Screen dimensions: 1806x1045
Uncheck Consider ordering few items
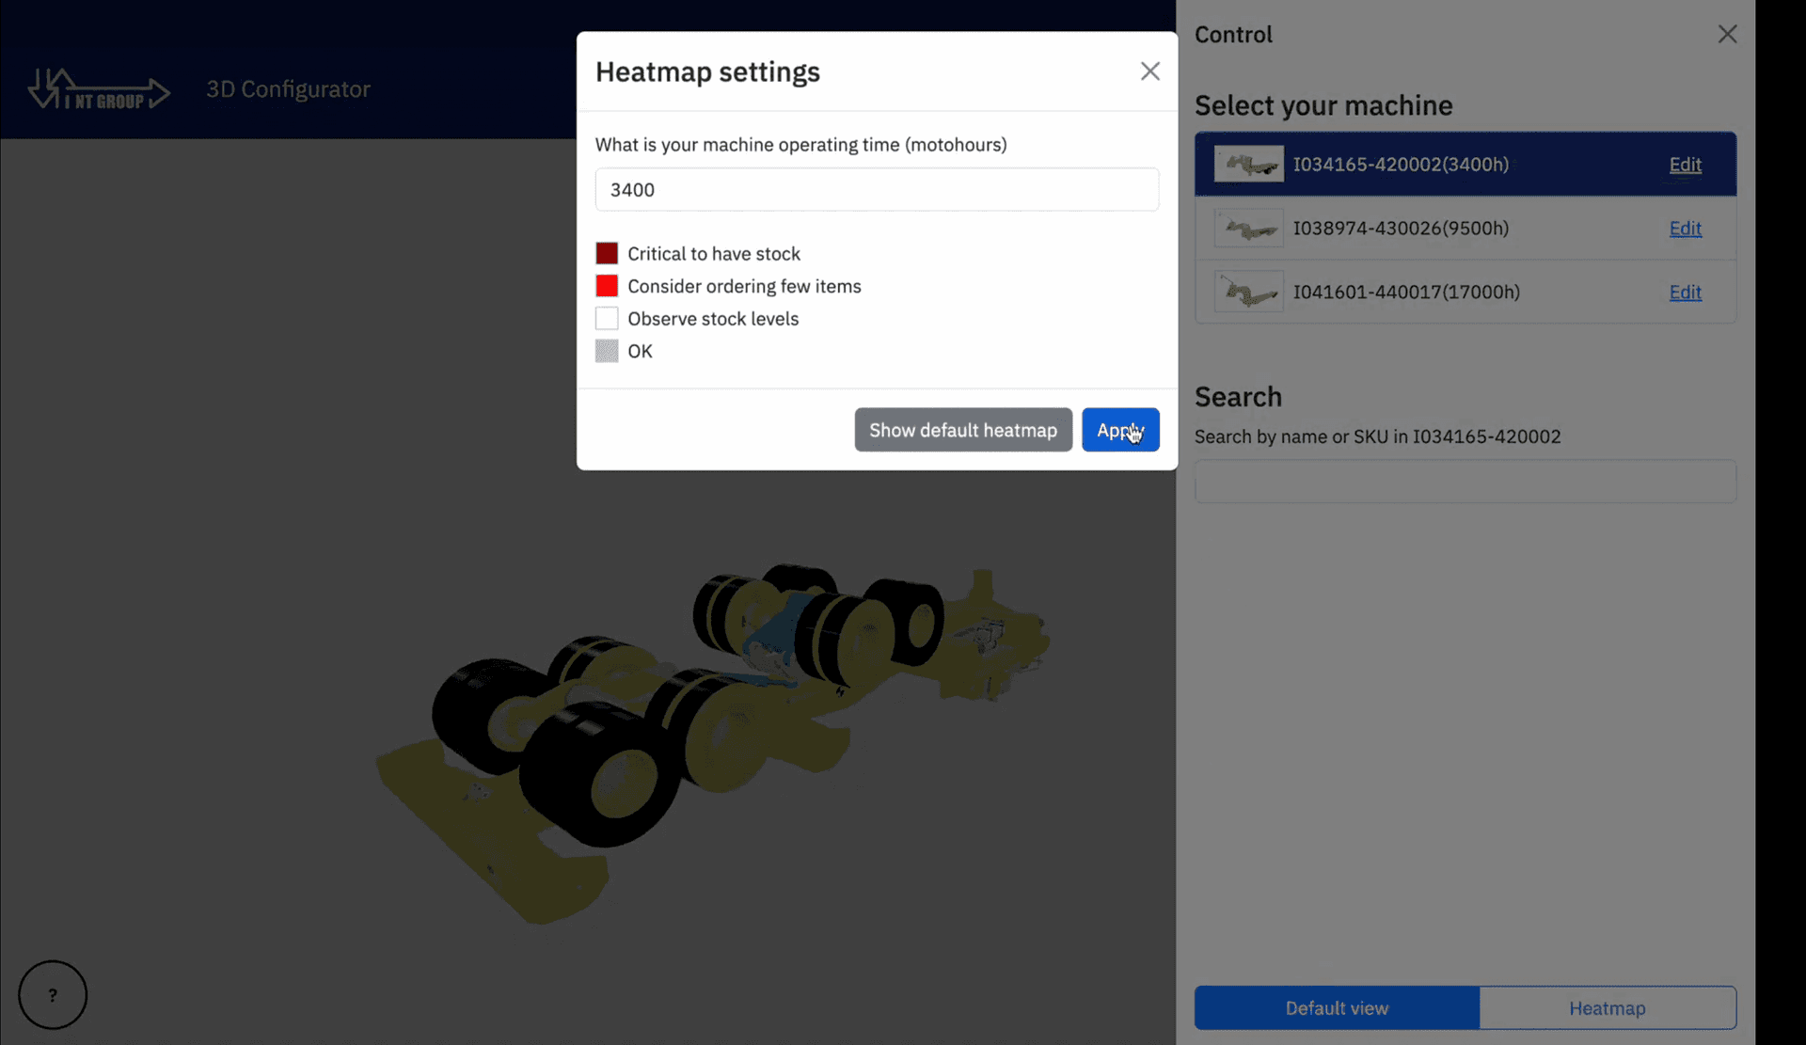click(x=607, y=285)
